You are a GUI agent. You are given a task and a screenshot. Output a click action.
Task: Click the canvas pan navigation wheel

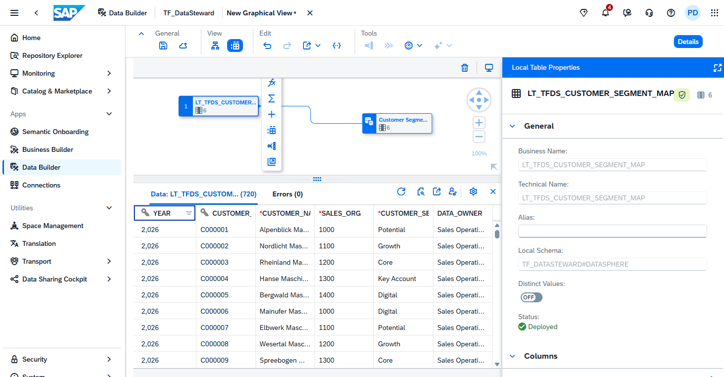pos(479,100)
